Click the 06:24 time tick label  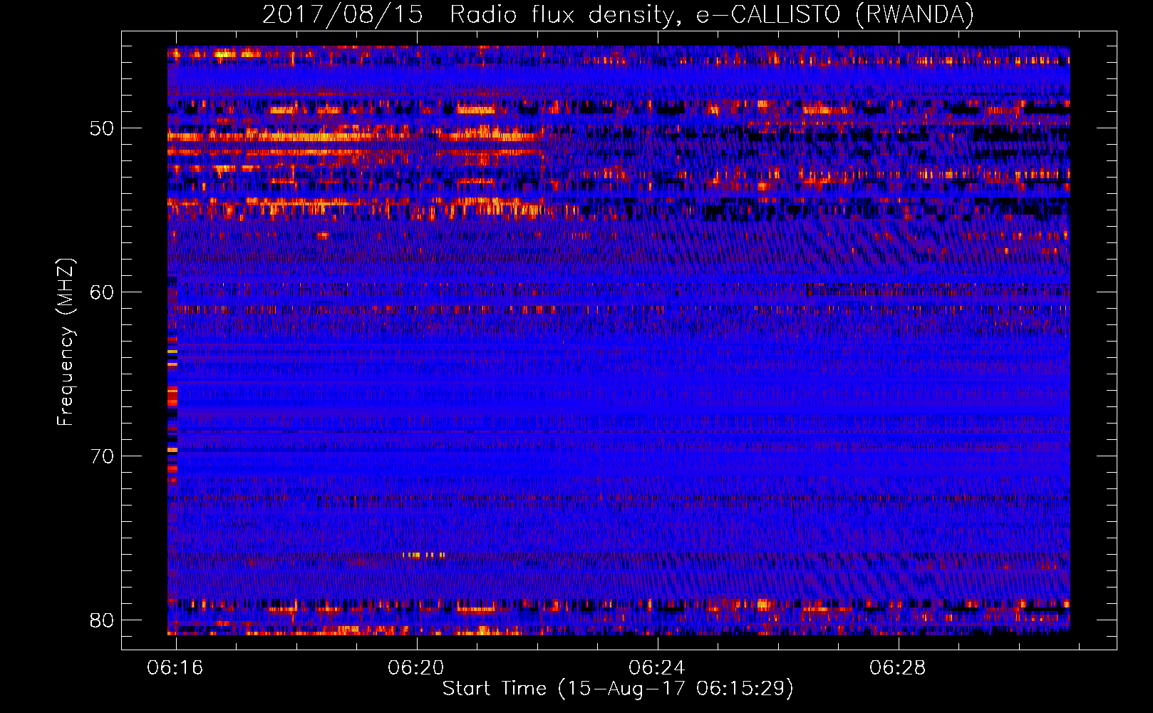657,668
